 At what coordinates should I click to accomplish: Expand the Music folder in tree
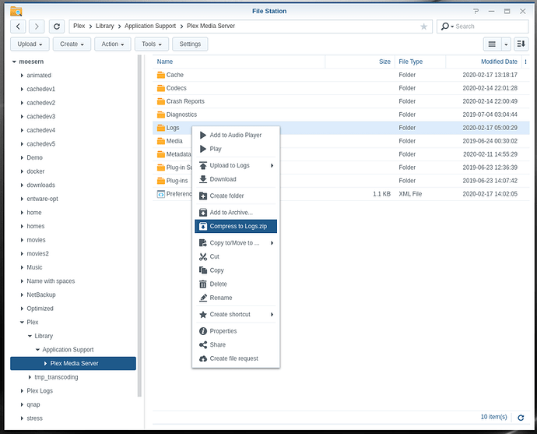pos(22,267)
